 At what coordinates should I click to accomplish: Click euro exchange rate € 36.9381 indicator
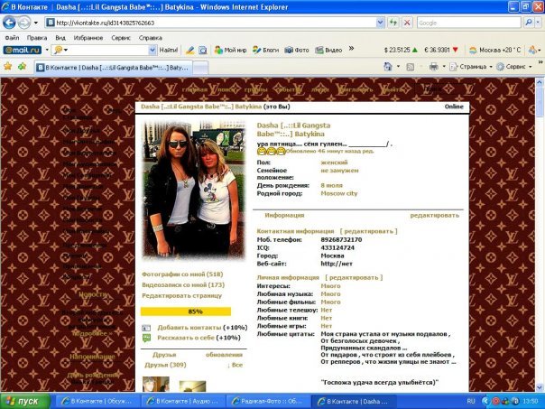[x=441, y=50]
